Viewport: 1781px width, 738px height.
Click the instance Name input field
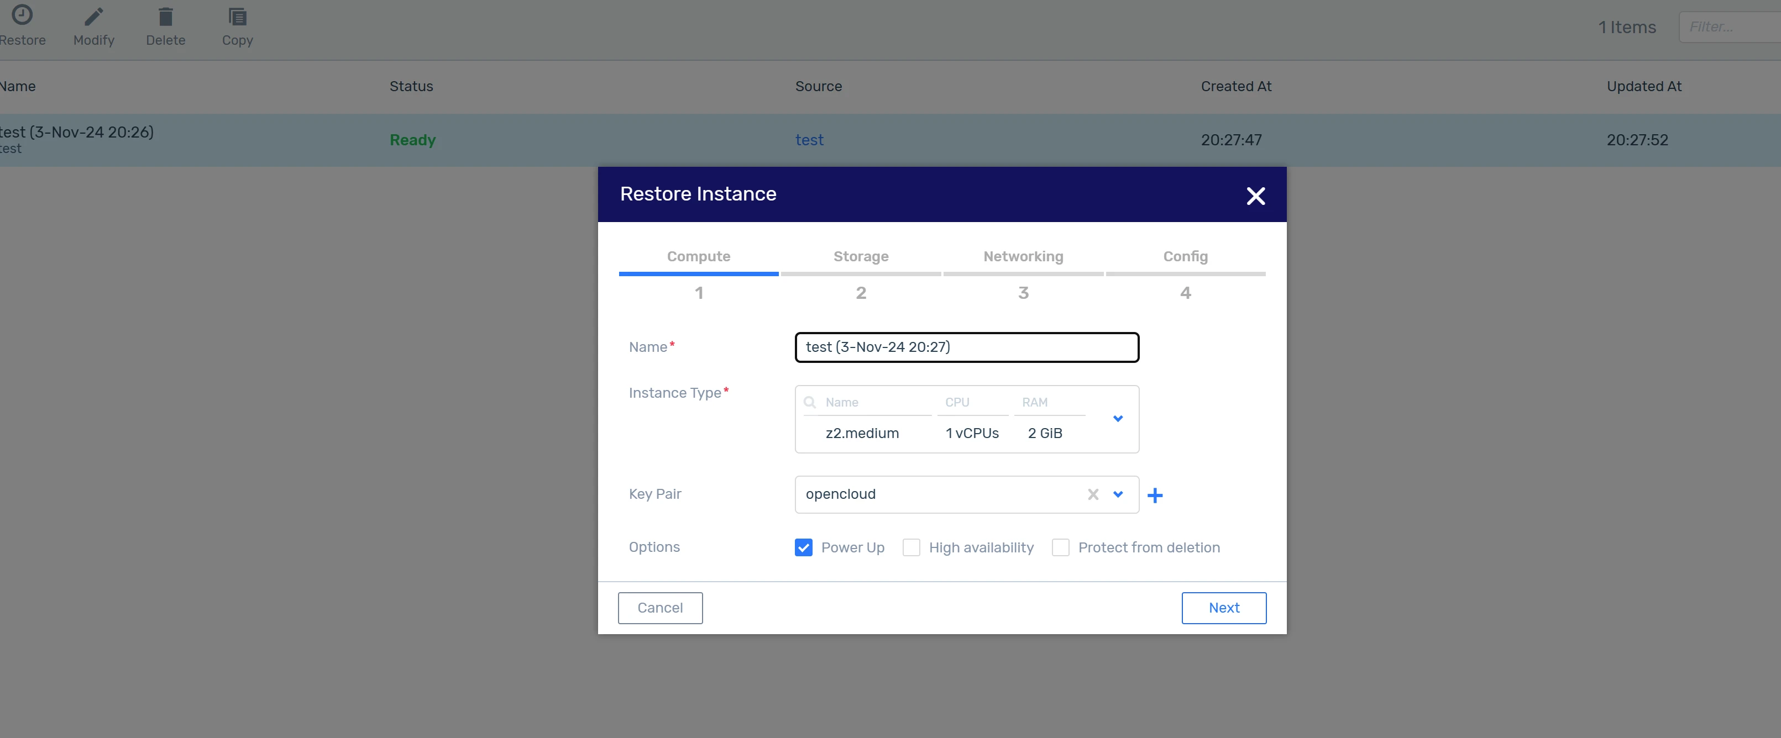point(966,347)
